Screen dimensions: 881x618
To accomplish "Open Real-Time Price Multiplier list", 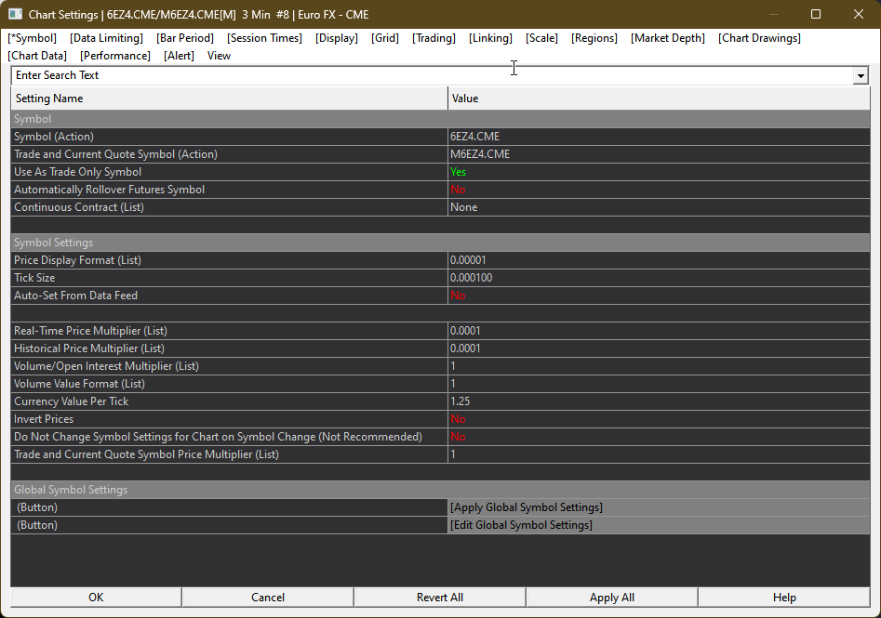I will coord(658,331).
